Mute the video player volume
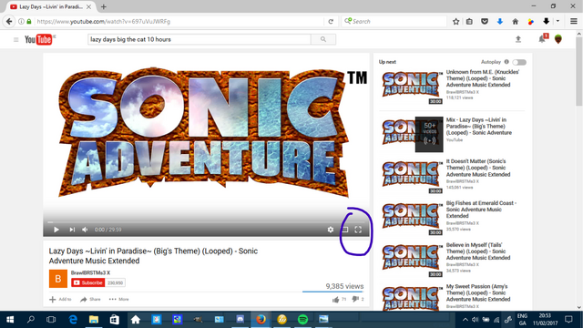583x328 pixels. coord(85,230)
